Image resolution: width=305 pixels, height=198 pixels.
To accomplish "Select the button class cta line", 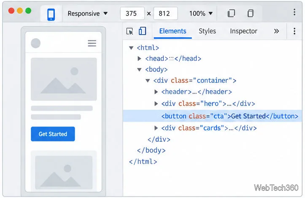I will pyautogui.click(x=213, y=116).
